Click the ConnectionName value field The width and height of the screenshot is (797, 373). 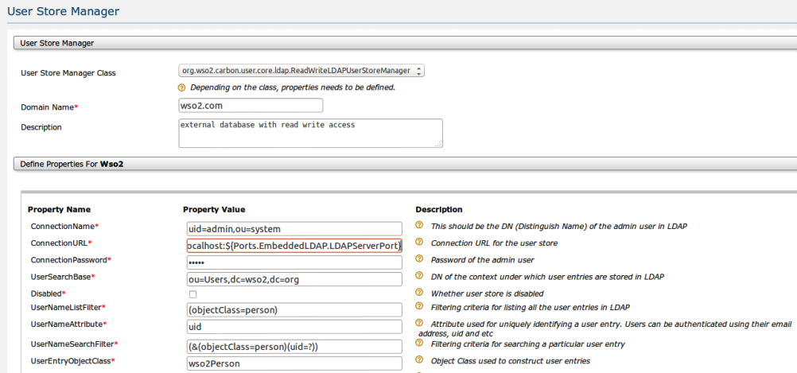point(294,229)
